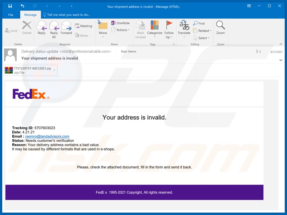
Task: Collapse the ribbon with the chevron
Action: 281,44
